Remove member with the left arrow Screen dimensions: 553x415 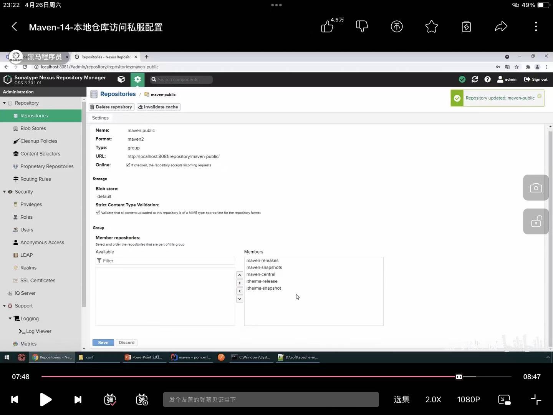click(240, 291)
